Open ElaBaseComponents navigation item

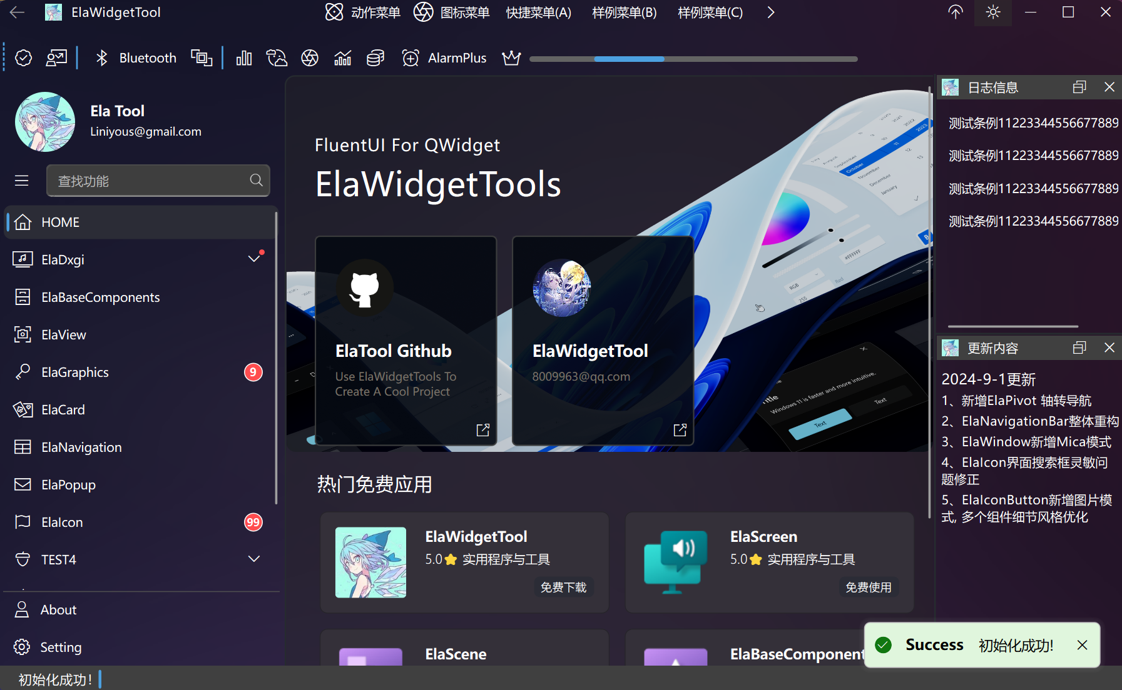tap(140, 297)
